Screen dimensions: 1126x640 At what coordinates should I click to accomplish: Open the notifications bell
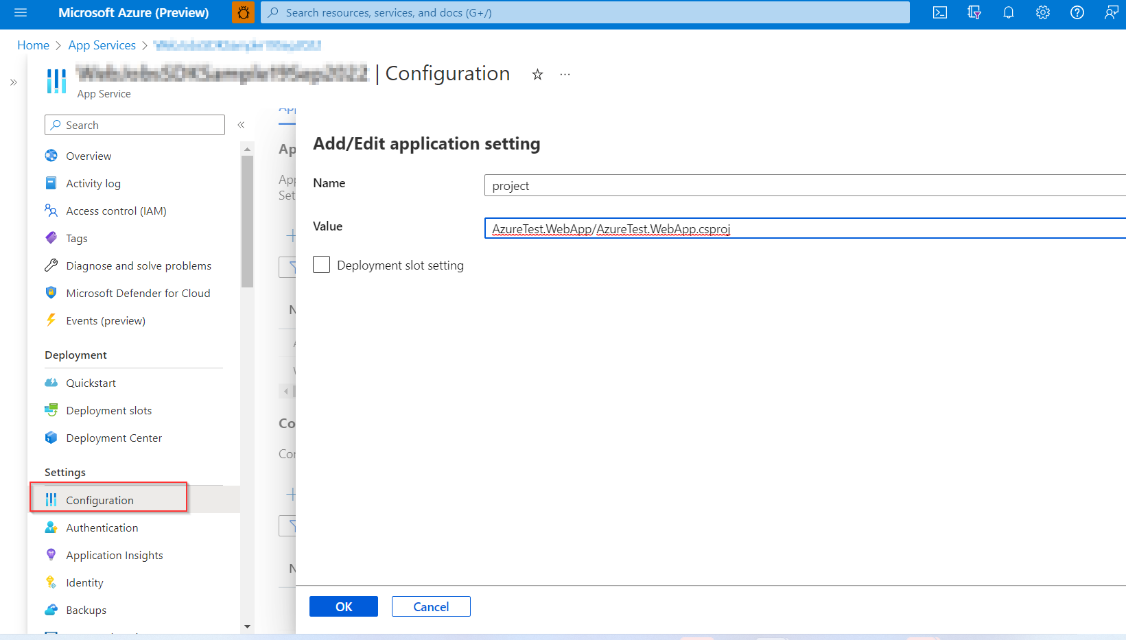click(1009, 12)
